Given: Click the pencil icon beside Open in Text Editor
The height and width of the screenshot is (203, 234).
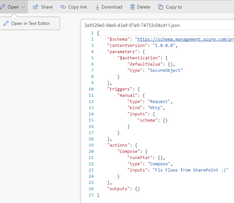Looking at the screenshot, I should point(6,23).
